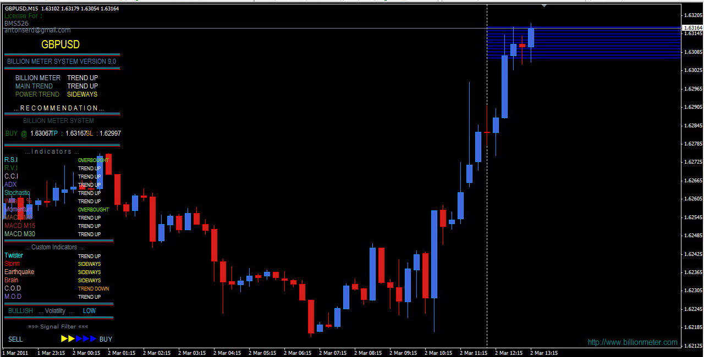Screen dimensions: 704x357
Task: Click the MACD M30 indicator label
Action: click(x=20, y=234)
